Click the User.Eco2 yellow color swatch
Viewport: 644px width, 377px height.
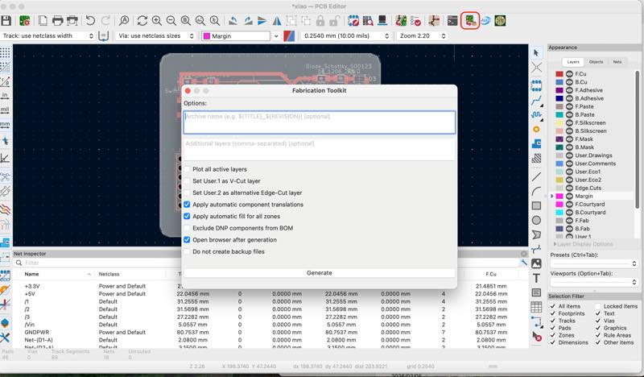pos(559,180)
